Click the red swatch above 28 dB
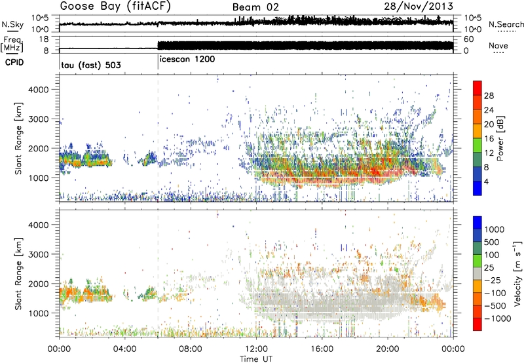This screenshot has height=363, width=524. (x=477, y=88)
